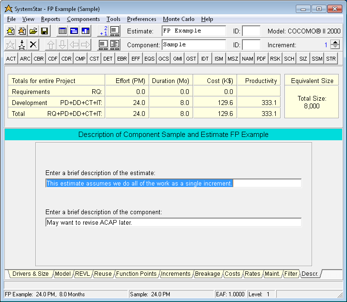Open the Components menu
347x302 pixels.
click(x=83, y=19)
